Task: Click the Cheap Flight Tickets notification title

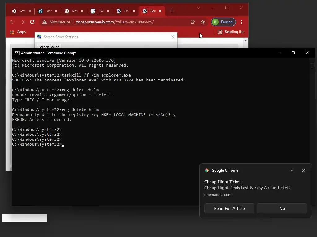Action: pyautogui.click(x=224, y=182)
